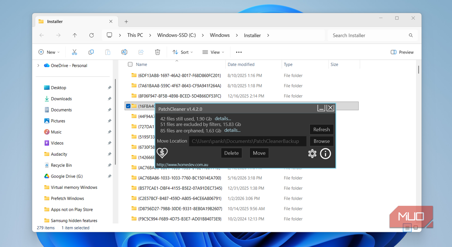Click the Share icon in toolbar
Image resolution: width=452 pixels, height=247 pixels.
(x=141, y=52)
